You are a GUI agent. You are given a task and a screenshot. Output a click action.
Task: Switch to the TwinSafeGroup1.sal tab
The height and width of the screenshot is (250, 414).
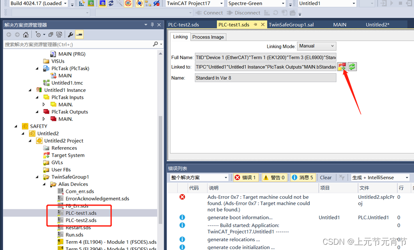tap(291, 25)
